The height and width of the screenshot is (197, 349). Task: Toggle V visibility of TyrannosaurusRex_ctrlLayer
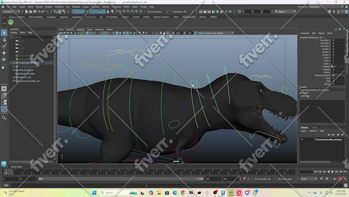[302, 140]
